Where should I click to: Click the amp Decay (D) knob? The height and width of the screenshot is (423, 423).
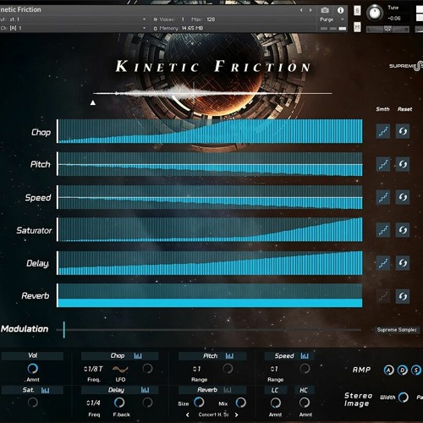pyautogui.click(x=403, y=370)
